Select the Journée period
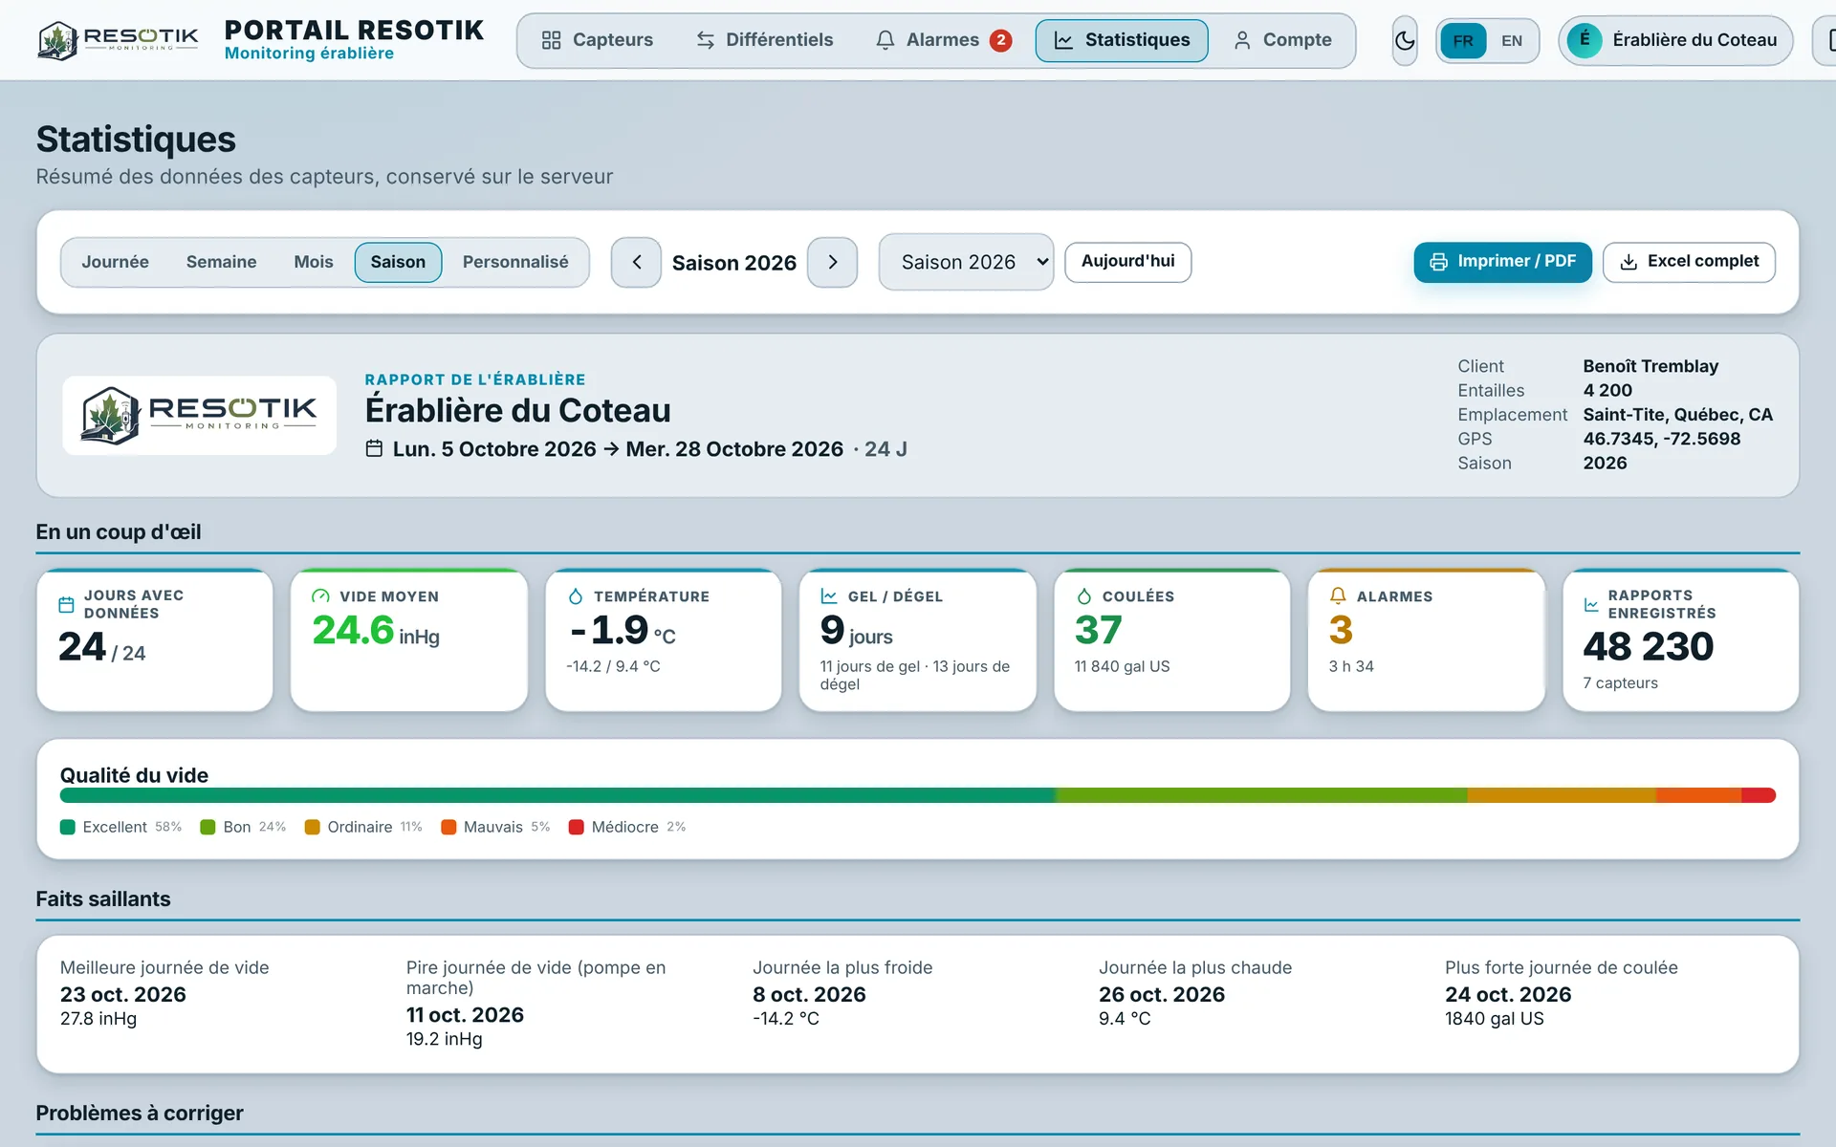Screen dimensions: 1836x1147 pyautogui.click(x=115, y=262)
